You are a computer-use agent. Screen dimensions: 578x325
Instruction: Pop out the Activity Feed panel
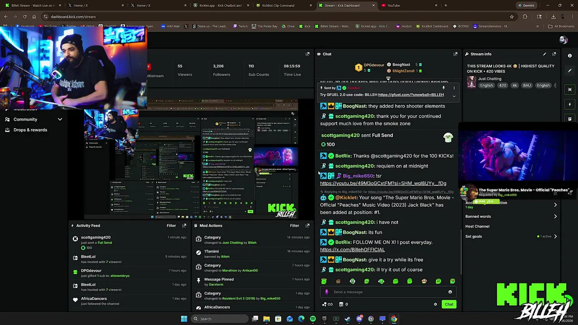pos(184,226)
